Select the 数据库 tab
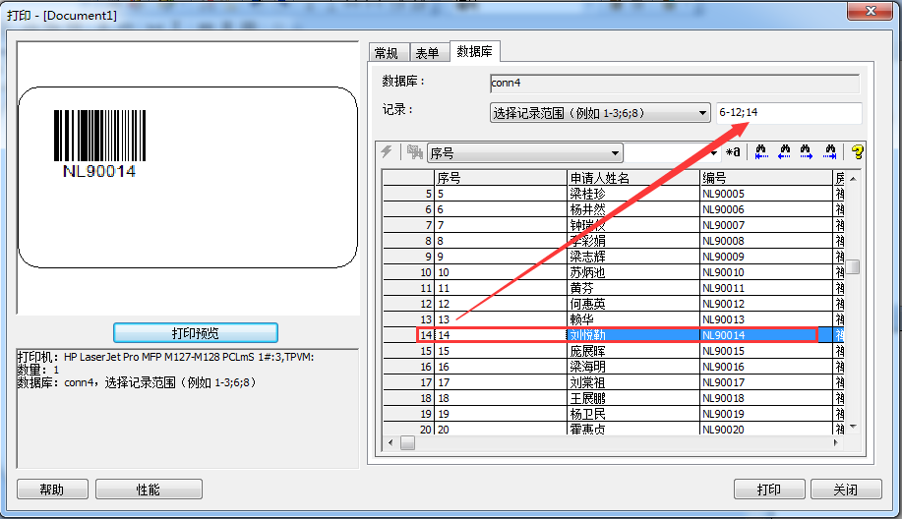This screenshot has width=902, height=519. [474, 52]
